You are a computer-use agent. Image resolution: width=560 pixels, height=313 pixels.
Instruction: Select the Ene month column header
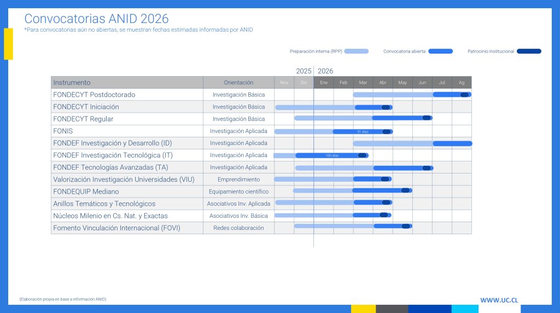click(x=324, y=83)
